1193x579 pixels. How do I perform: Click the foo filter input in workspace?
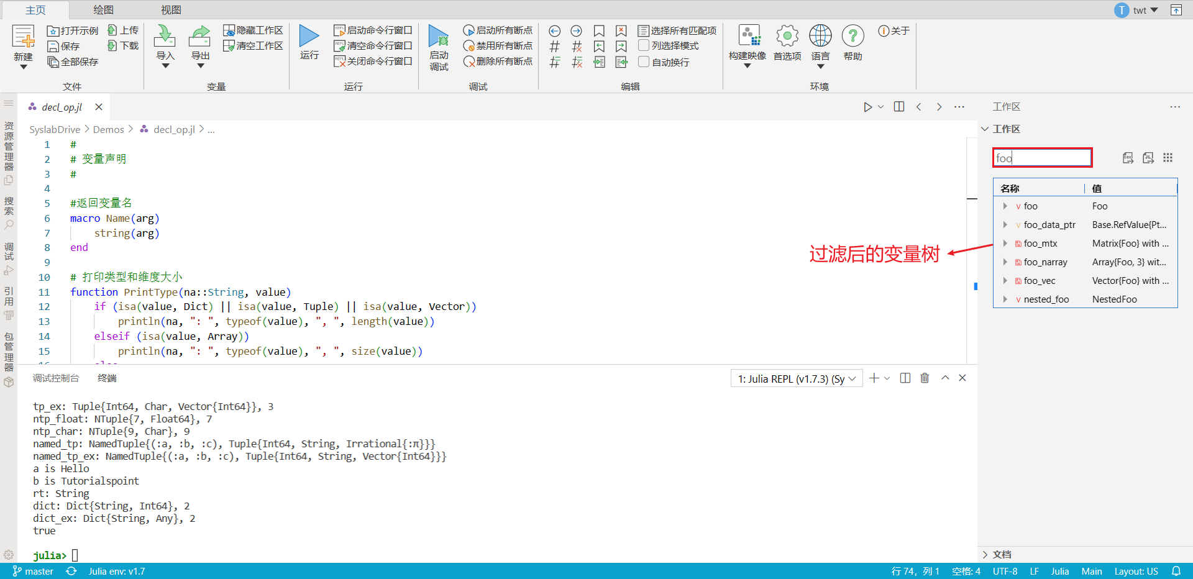coord(1042,158)
